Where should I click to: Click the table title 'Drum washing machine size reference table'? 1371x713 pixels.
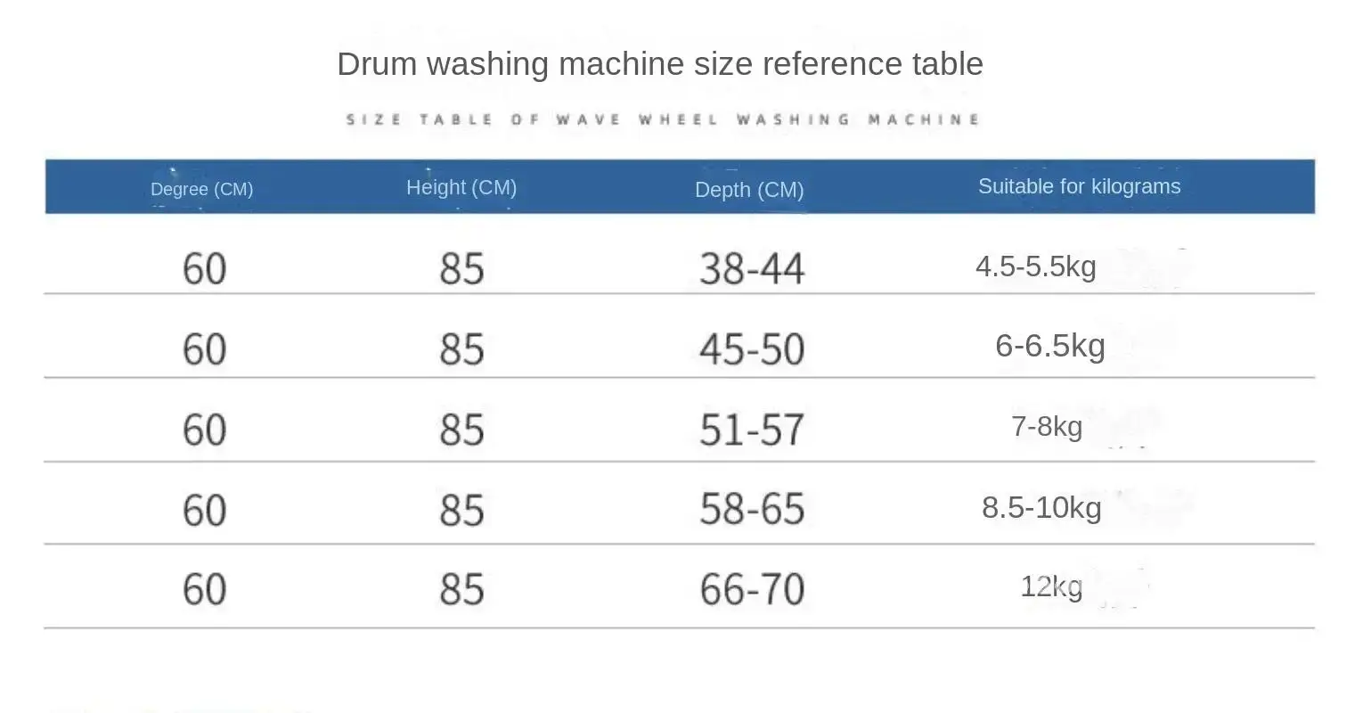coord(660,64)
